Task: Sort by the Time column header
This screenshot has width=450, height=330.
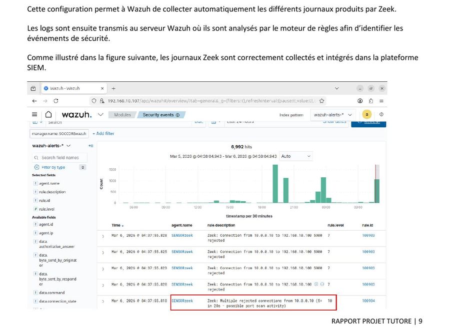Action: (x=117, y=225)
